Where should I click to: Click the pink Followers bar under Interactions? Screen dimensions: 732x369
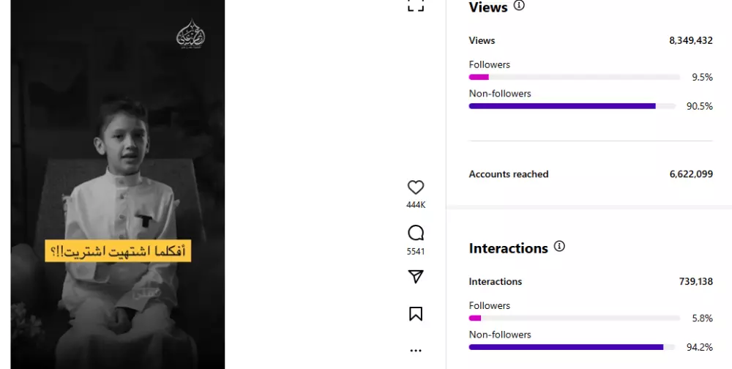(x=475, y=318)
